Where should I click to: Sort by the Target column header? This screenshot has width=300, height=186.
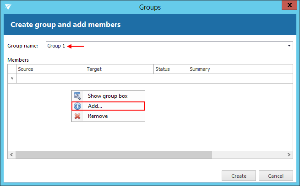(119, 69)
